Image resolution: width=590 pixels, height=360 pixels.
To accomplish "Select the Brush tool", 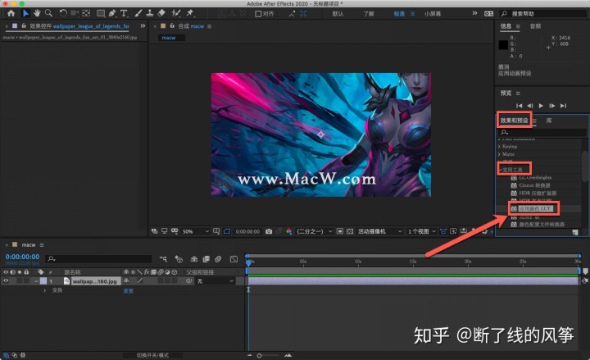I will coord(138,14).
